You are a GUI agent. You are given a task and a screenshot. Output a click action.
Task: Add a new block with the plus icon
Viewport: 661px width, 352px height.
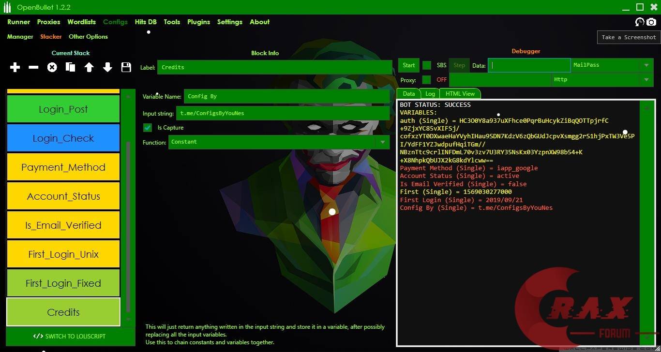pyautogui.click(x=15, y=67)
